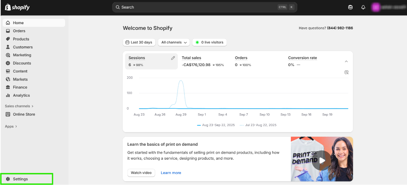Expand the Apps section in sidebar
The height and width of the screenshot is (185, 407).
[x=11, y=126]
